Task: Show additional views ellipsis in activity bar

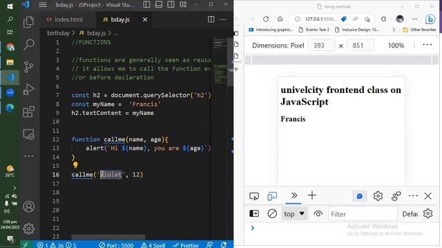Action: pyautogui.click(x=28, y=156)
